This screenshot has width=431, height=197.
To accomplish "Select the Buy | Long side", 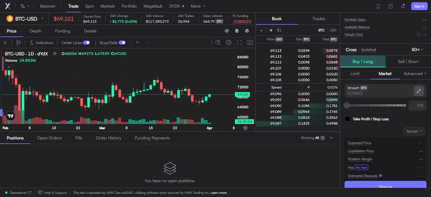I will tap(363, 62).
